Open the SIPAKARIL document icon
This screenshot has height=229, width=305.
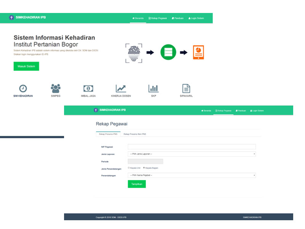click(x=186, y=89)
